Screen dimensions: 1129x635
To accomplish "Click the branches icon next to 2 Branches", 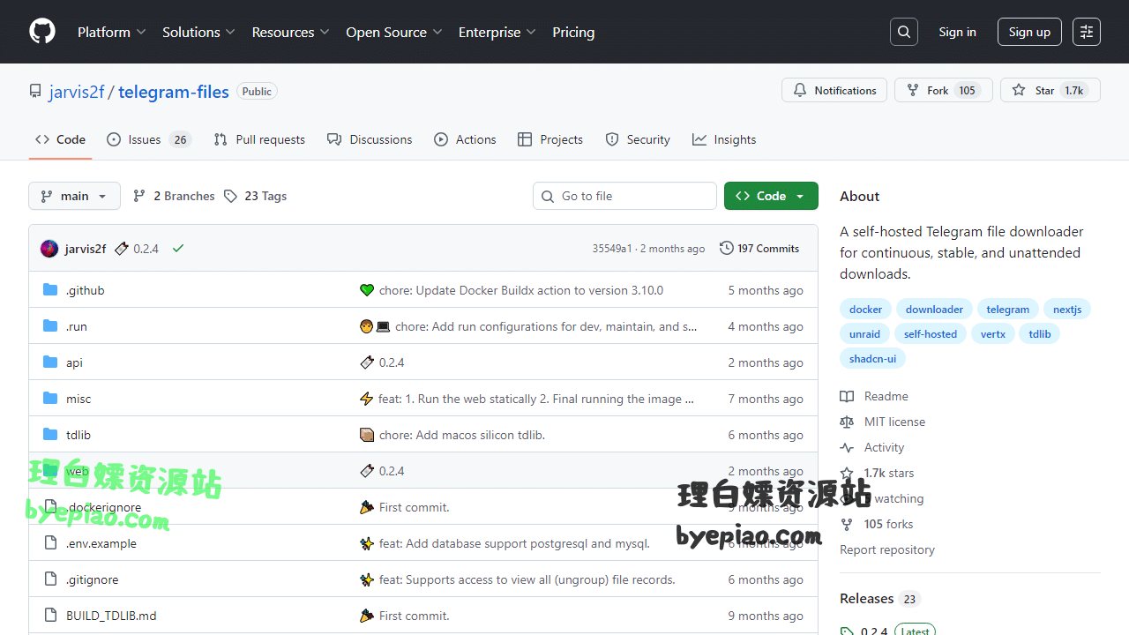I will (x=139, y=196).
